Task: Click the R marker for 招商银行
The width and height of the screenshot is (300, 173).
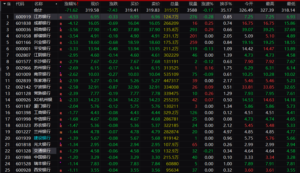Action: [61, 30]
